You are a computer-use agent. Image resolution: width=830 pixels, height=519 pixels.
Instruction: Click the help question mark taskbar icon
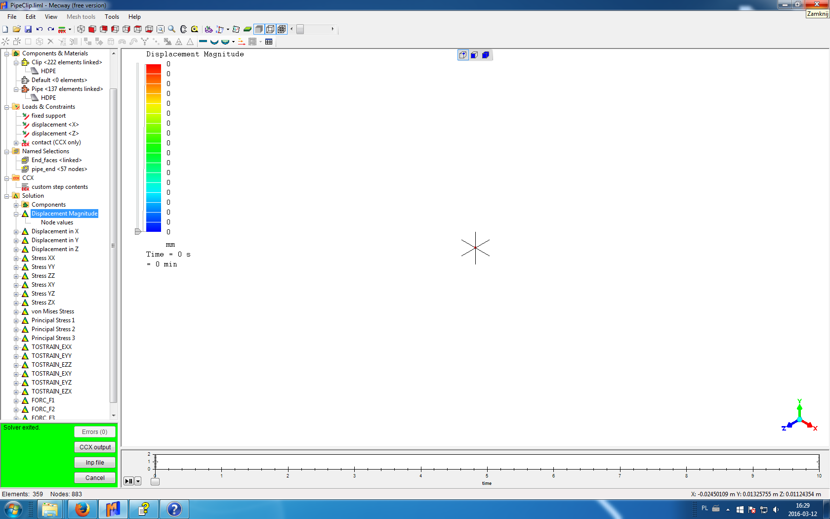coord(174,509)
